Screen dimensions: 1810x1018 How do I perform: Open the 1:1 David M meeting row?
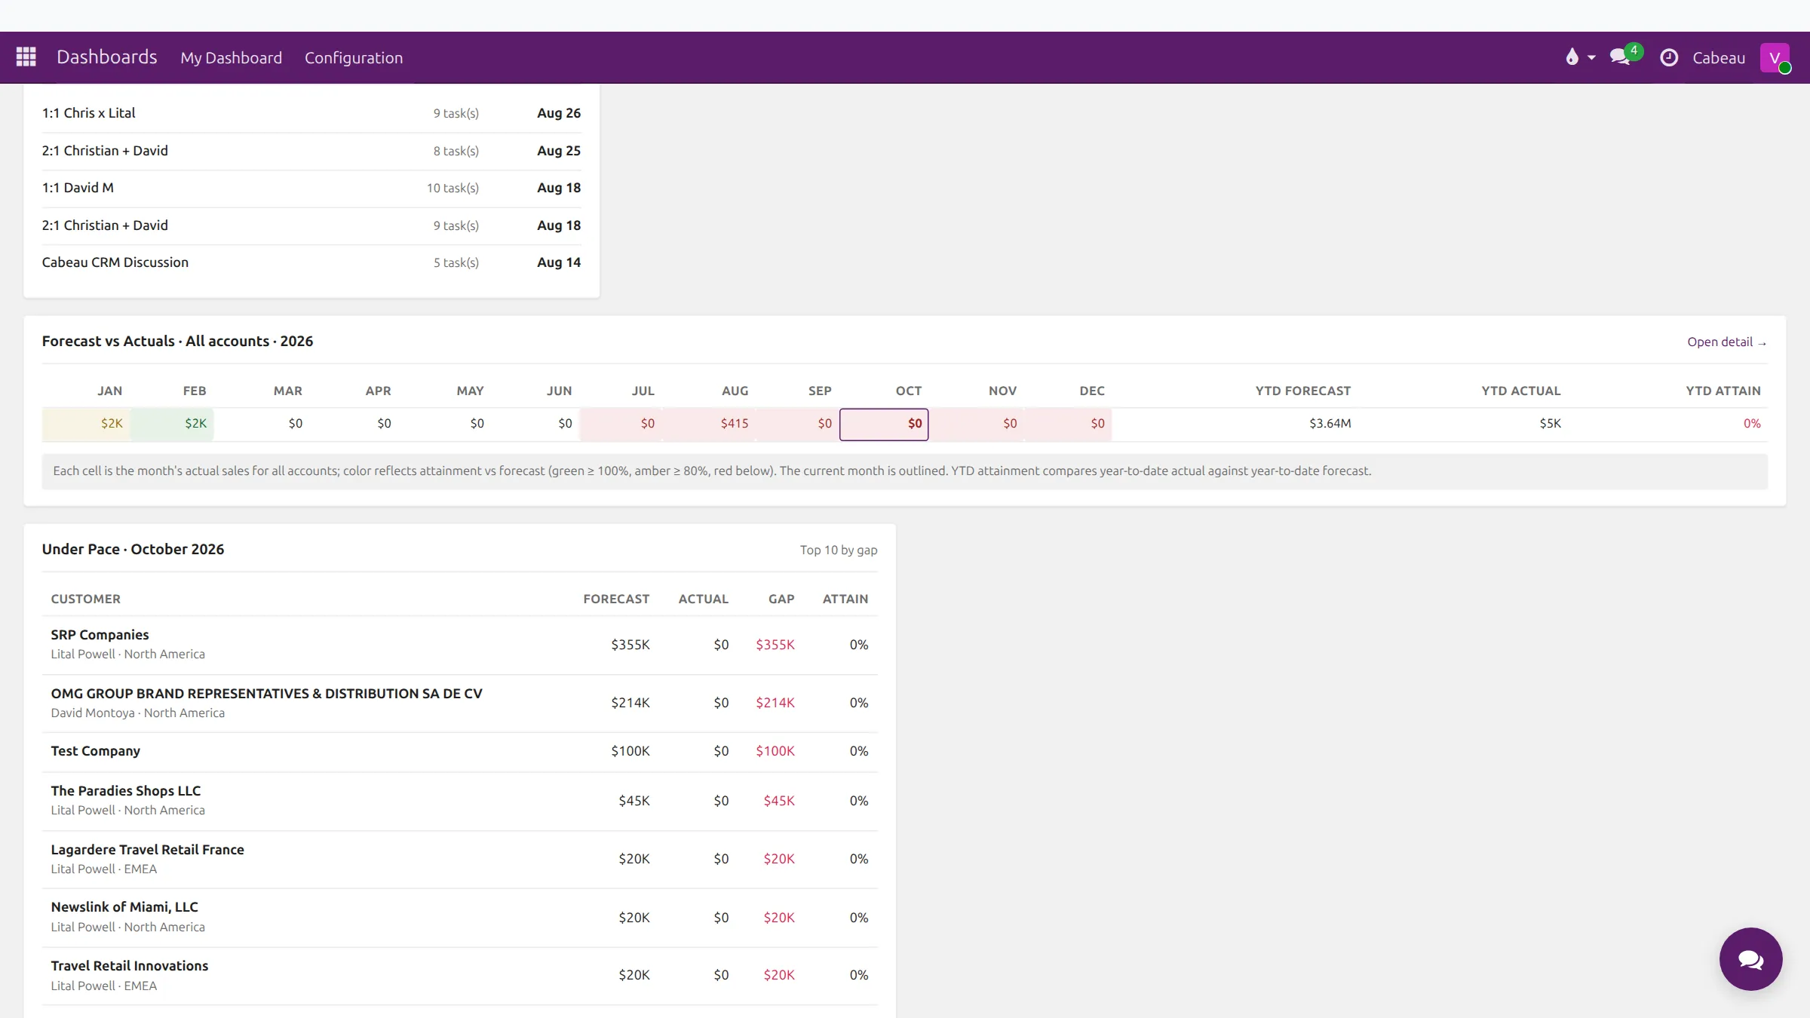pos(311,188)
